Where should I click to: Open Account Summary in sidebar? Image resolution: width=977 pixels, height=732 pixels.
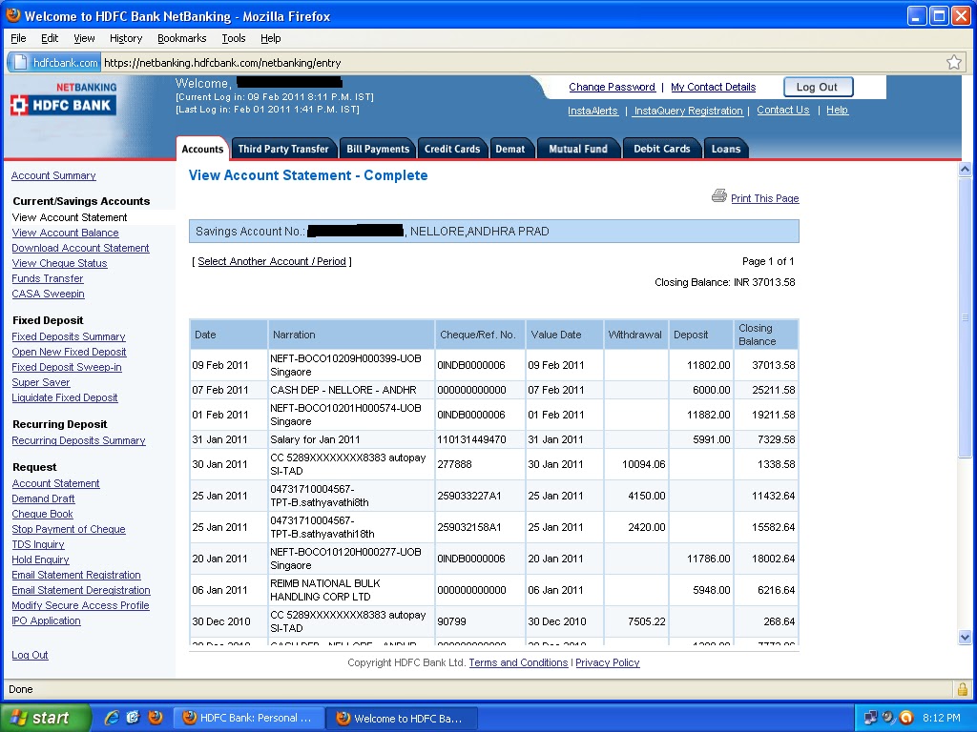point(53,175)
